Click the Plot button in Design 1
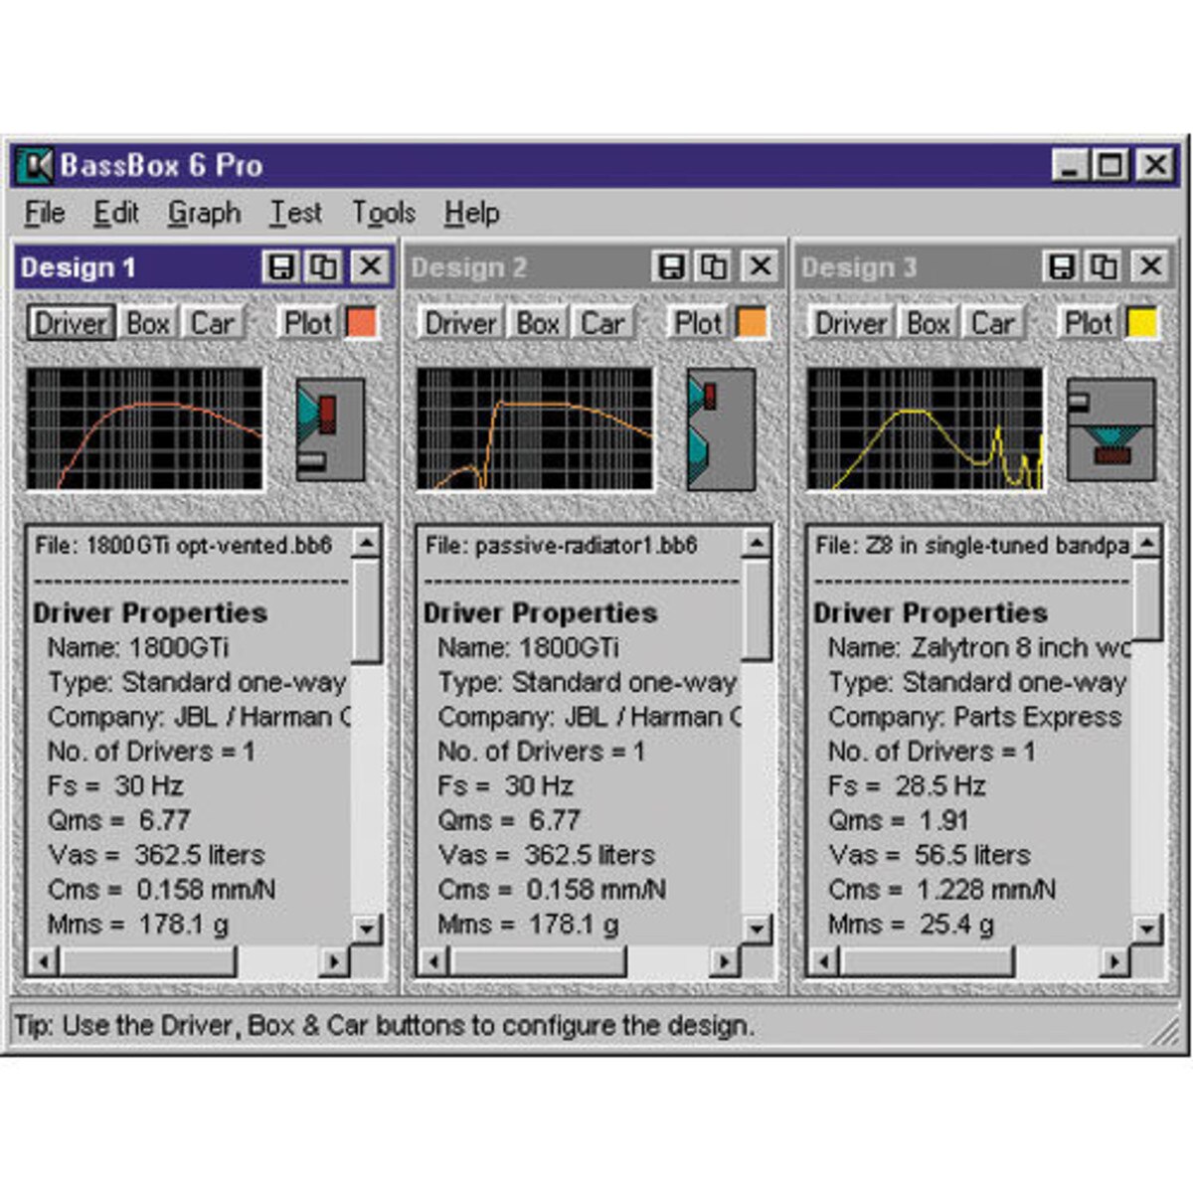1193x1193 pixels. click(308, 323)
